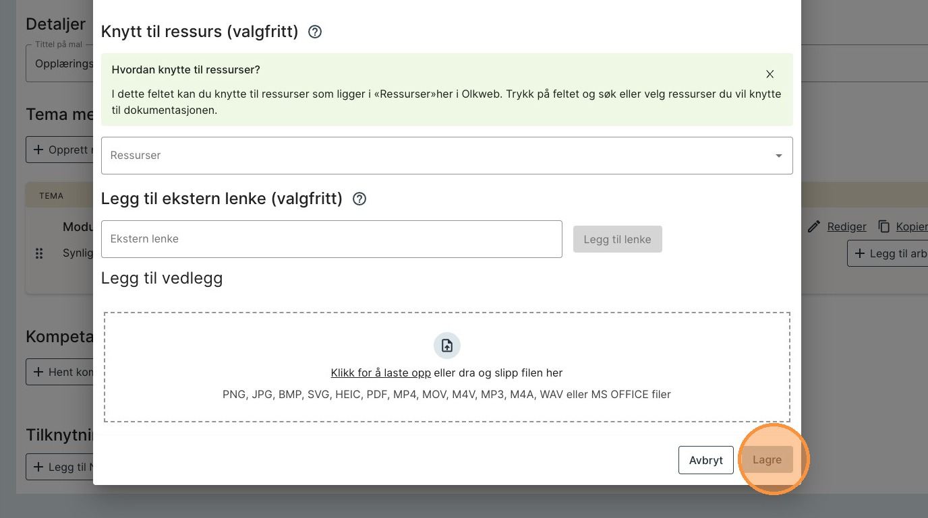Click the Hent kompetanse button in background
928x518 pixels.
61,372
